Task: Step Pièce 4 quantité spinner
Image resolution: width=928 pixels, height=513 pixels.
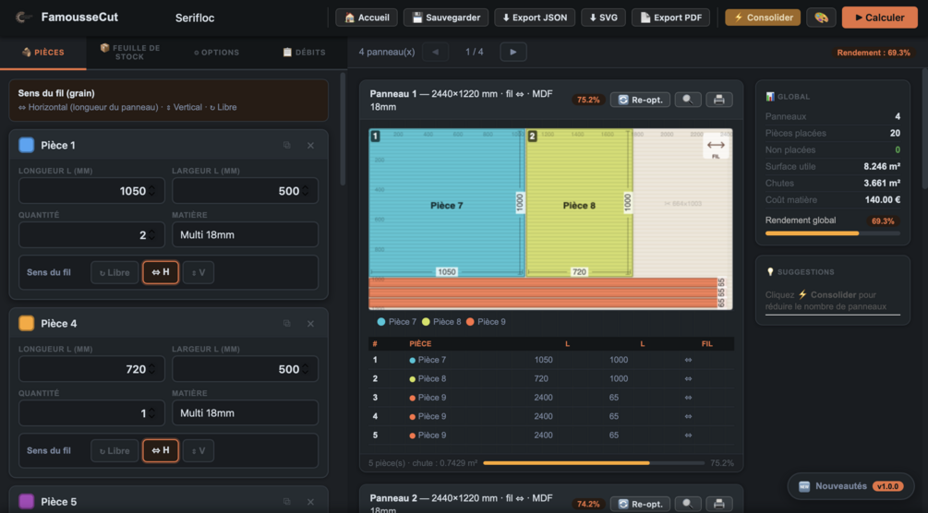Action: point(152,413)
